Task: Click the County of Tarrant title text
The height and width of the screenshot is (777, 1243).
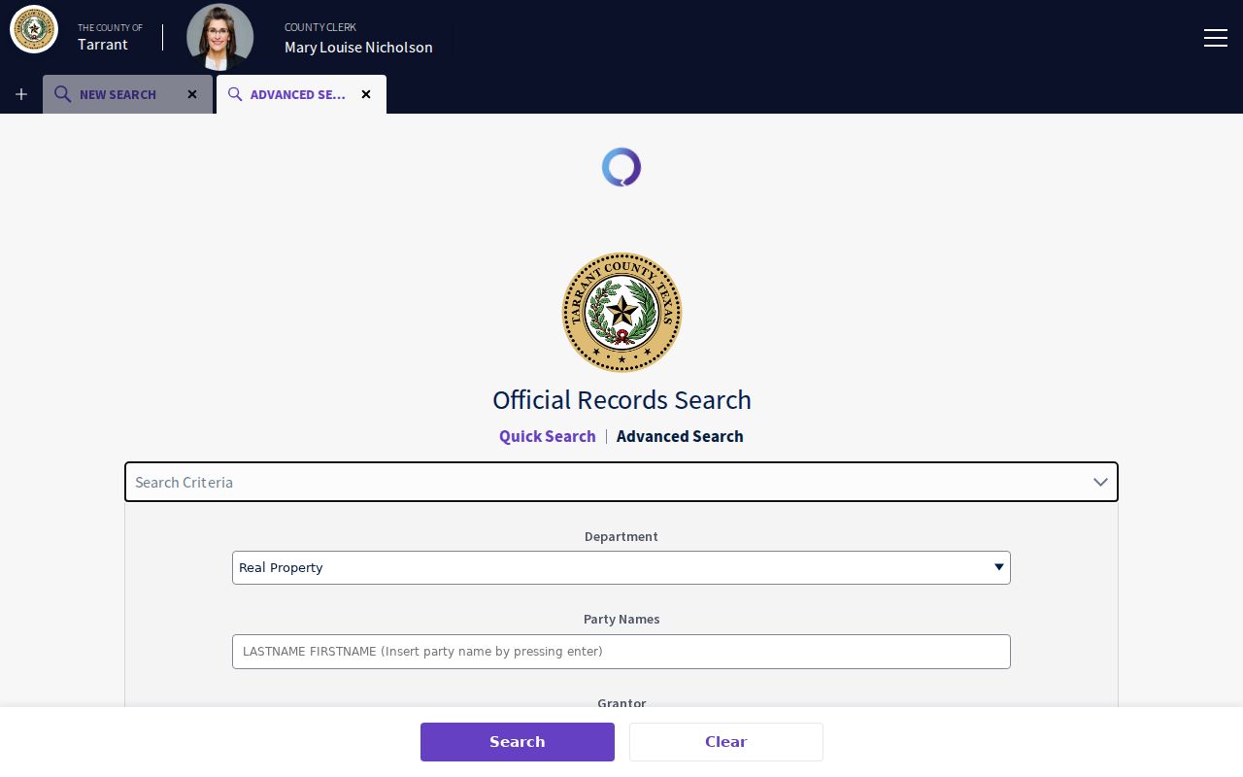Action: (x=110, y=37)
